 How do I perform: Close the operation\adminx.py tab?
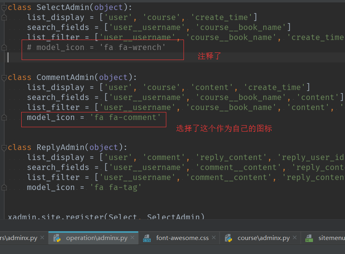click(x=133, y=238)
